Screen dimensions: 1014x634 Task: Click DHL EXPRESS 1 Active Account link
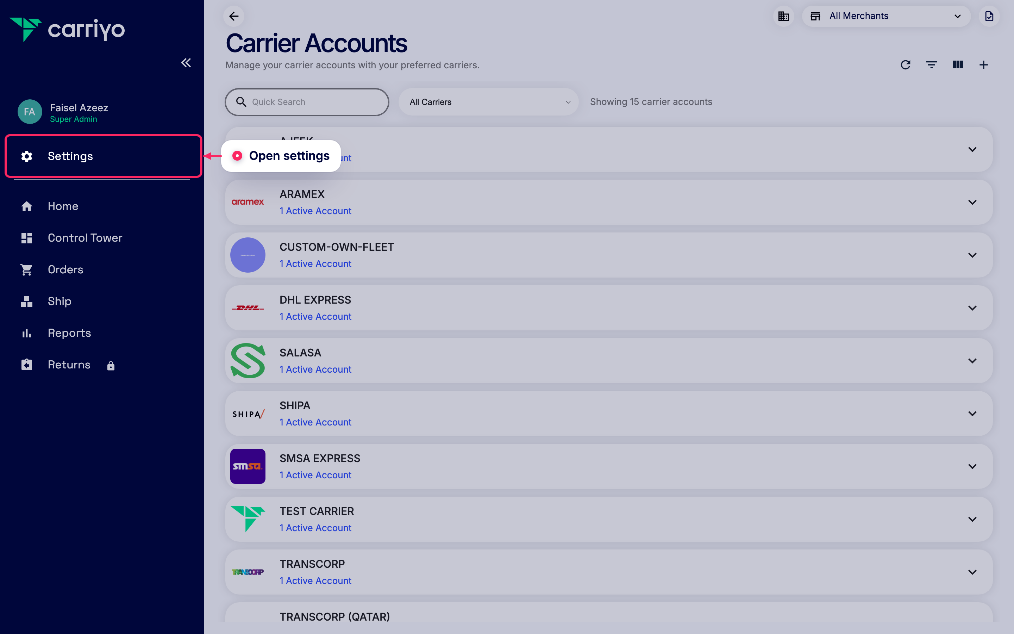tap(315, 317)
